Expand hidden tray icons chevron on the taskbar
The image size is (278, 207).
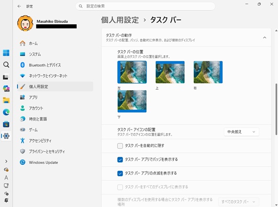pos(6,161)
